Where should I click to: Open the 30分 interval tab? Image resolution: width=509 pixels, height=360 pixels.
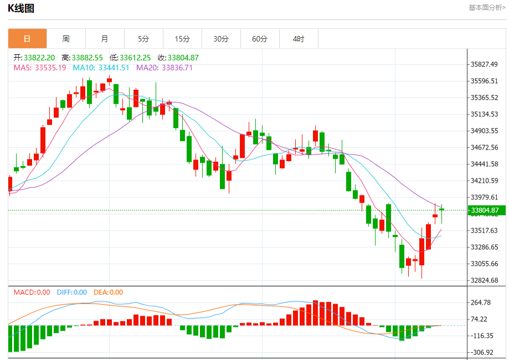tap(221, 39)
